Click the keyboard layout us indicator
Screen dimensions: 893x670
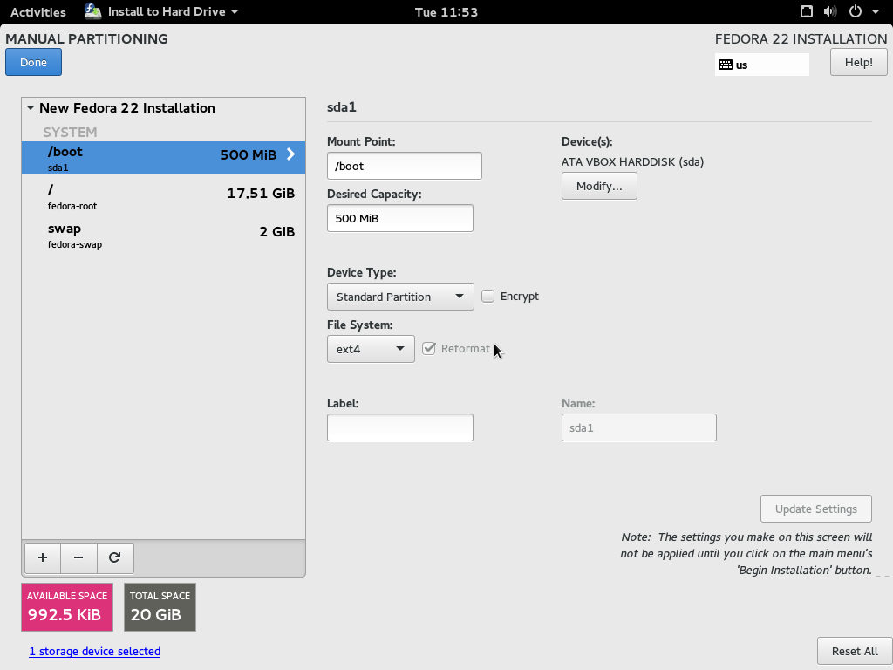point(761,65)
